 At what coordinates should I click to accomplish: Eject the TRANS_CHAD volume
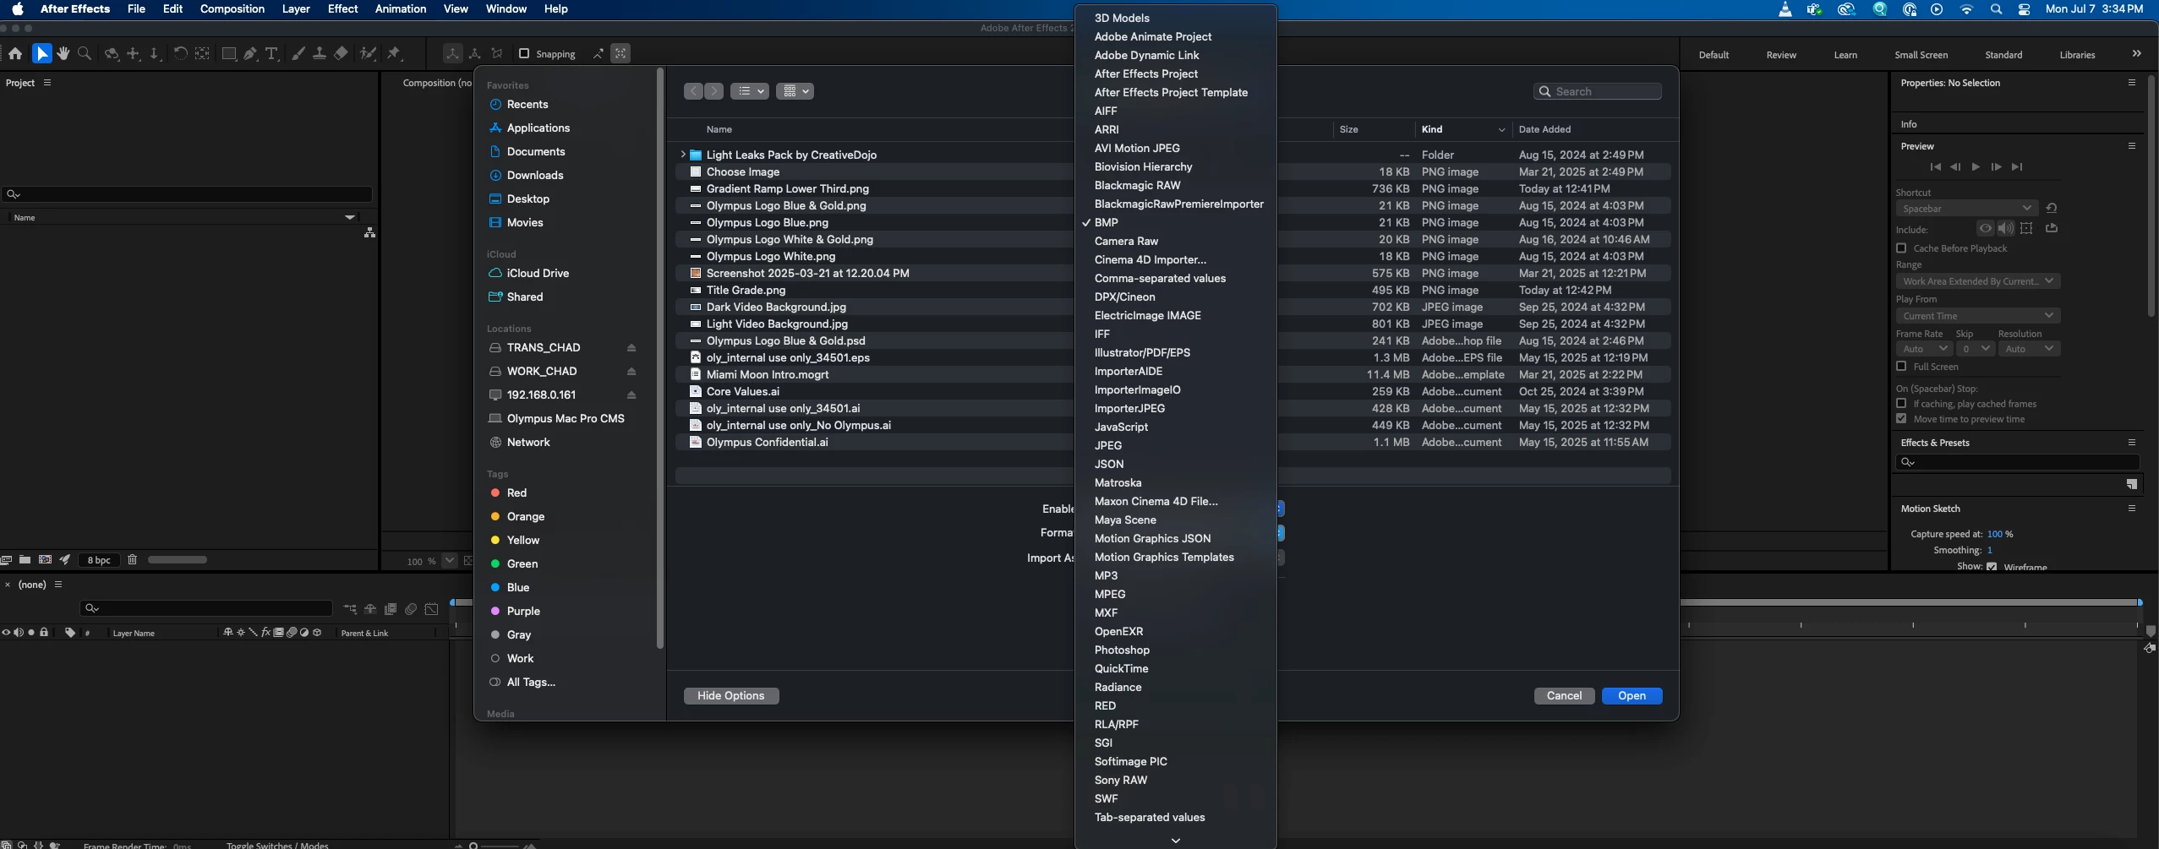click(631, 347)
